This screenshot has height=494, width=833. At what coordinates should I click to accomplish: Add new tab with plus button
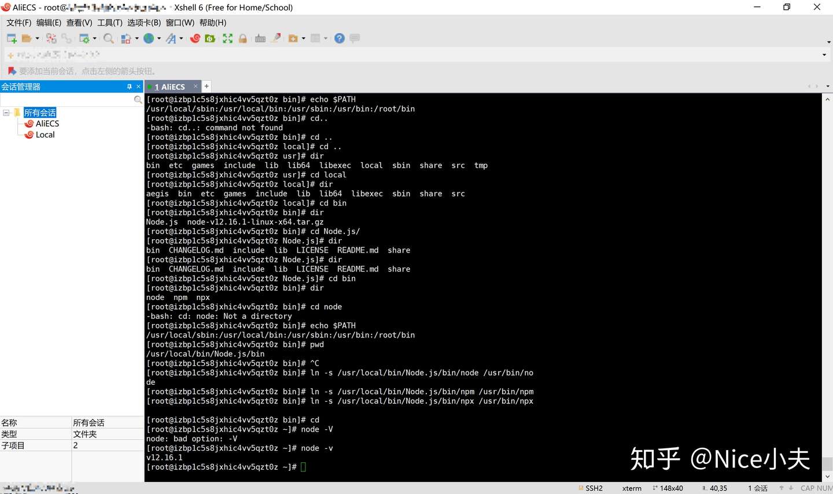pyautogui.click(x=207, y=86)
